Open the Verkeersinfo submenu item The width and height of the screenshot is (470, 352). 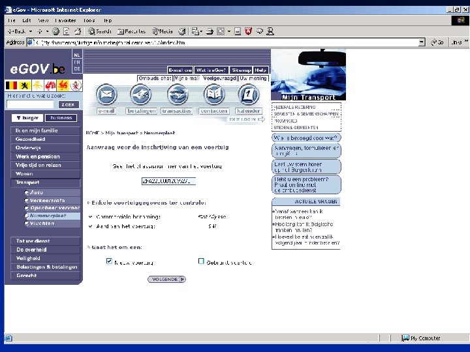click(52, 200)
